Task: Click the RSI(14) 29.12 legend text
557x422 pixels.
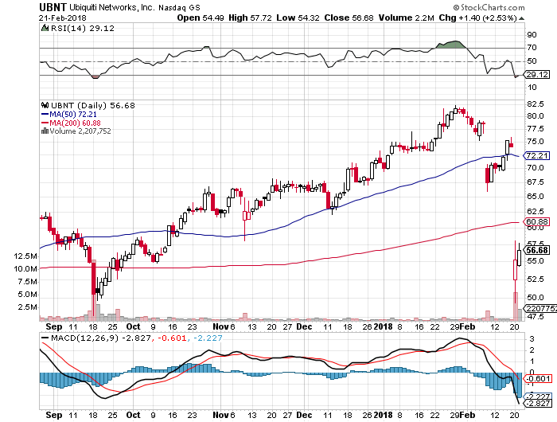Action: click(83, 28)
